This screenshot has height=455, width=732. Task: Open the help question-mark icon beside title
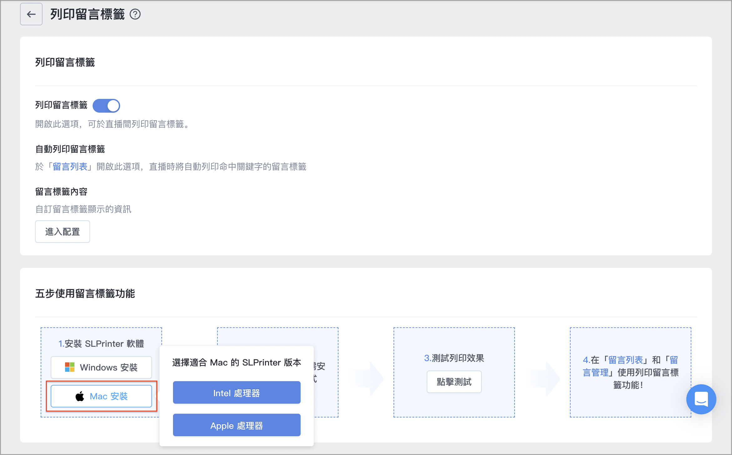pos(135,14)
